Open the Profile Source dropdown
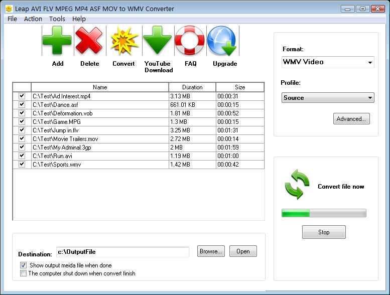Screen dimensions: 390x295 [328, 98]
